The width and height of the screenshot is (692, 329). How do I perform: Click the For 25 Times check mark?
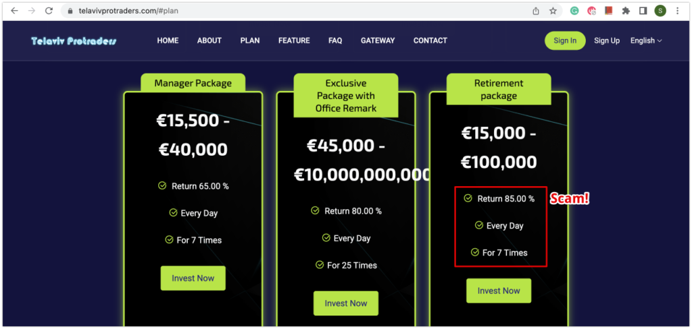tap(320, 265)
